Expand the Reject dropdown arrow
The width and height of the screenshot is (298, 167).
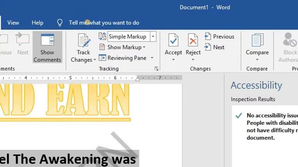pos(193,60)
